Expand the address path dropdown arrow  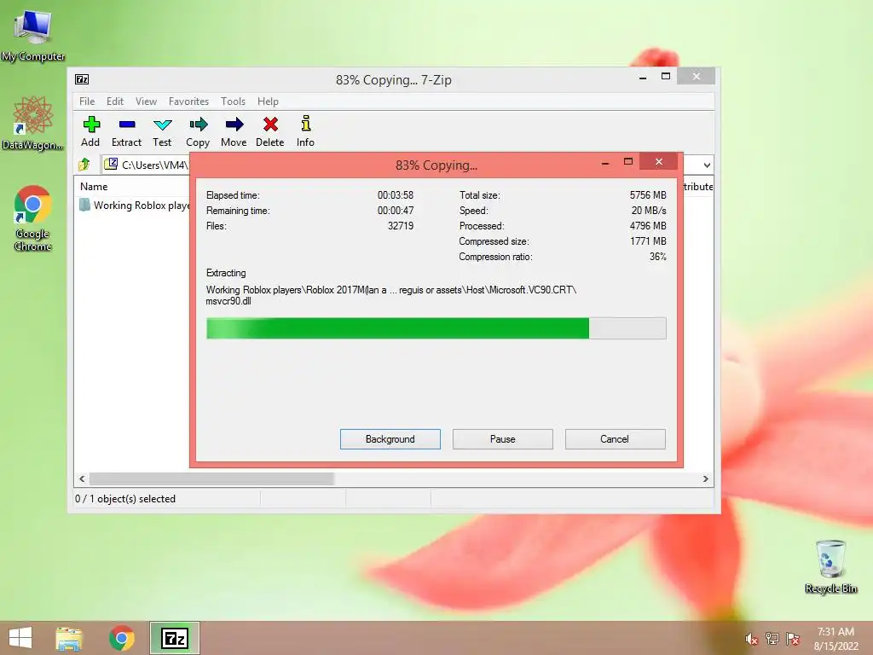(x=707, y=165)
